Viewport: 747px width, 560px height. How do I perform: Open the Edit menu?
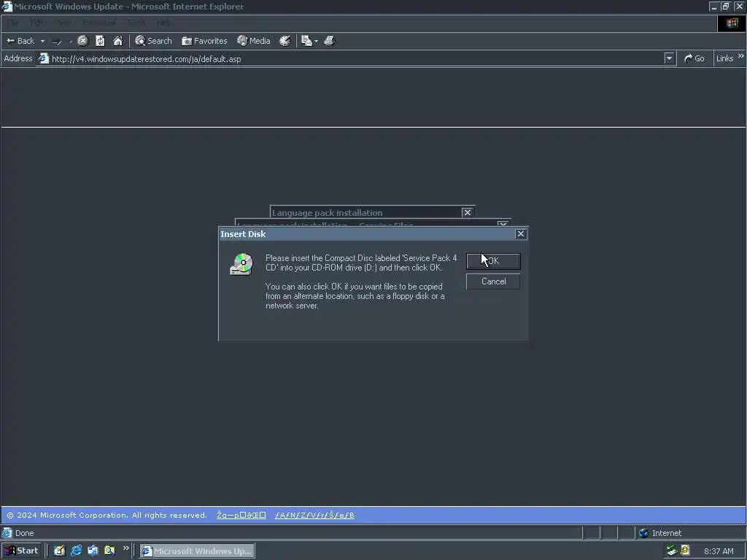[x=36, y=23]
